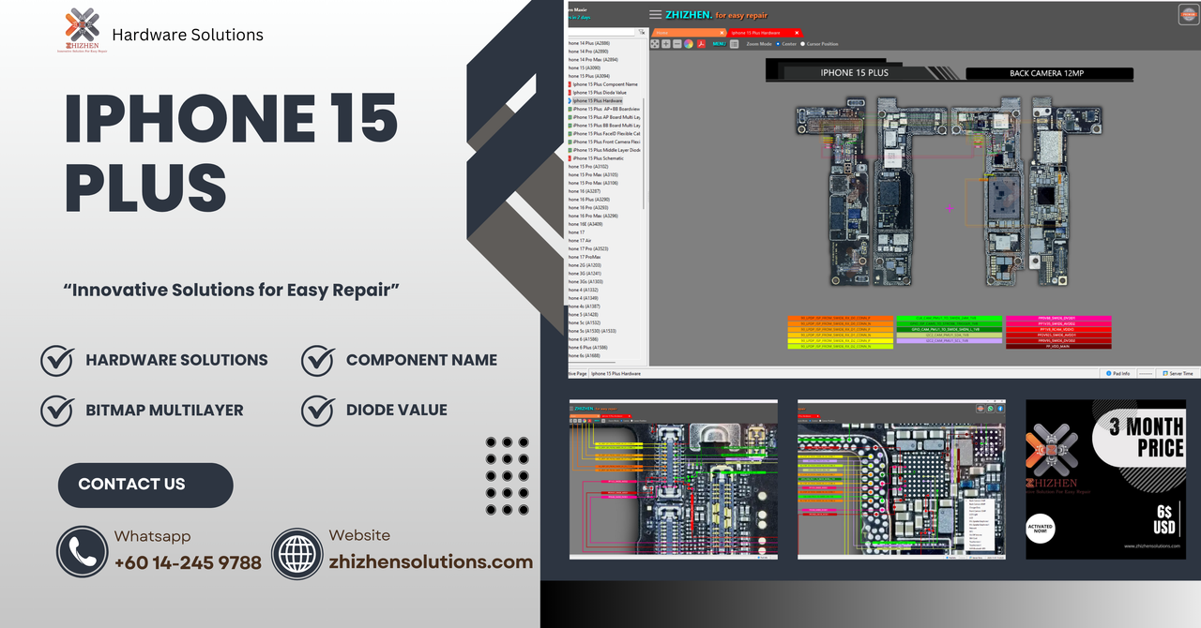
Task: Open the hamburger menu beside ZHIZHEN logo
Action: pyautogui.click(x=655, y=14)
